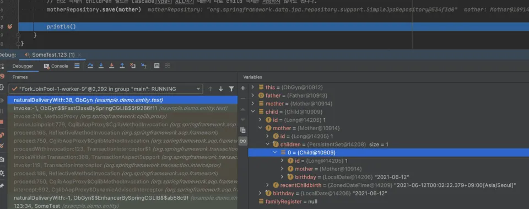Close the SomeTest.123 debug tab

tap(79, 55)
